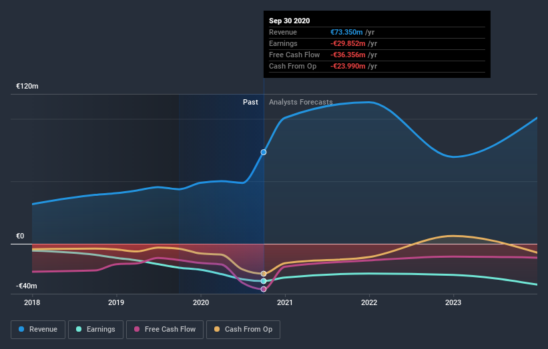
Task: Click the -€36.356m free cash flow value
Action: [348, 55]
